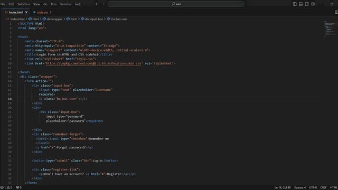Open the errors and warnings status indicator
This screenshot has height=190, width=338.
point(6,188)
